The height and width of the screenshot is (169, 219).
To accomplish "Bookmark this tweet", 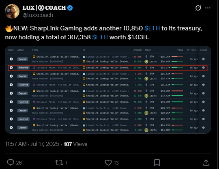I will (157, 163).
